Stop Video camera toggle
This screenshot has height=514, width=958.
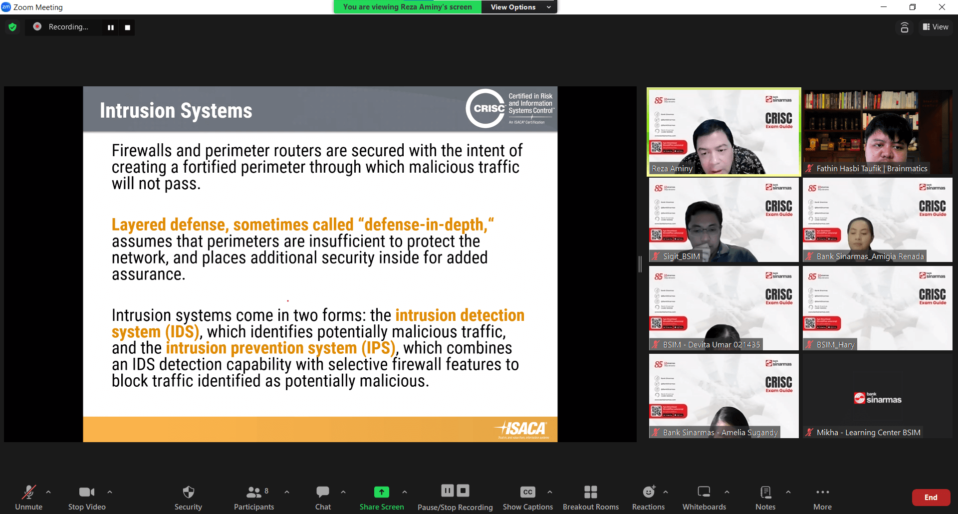click(x=87, y=497)
